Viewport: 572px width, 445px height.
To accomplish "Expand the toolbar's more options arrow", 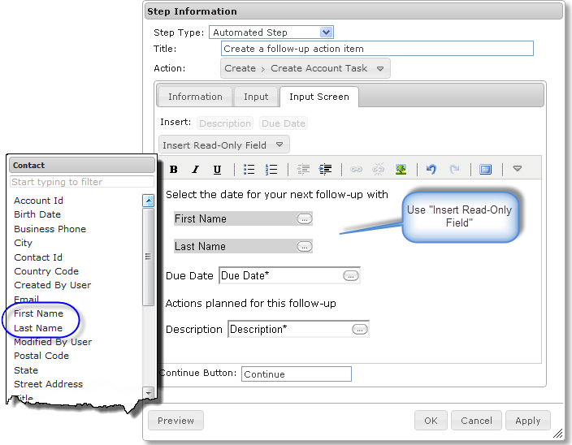I will [517, 170].
